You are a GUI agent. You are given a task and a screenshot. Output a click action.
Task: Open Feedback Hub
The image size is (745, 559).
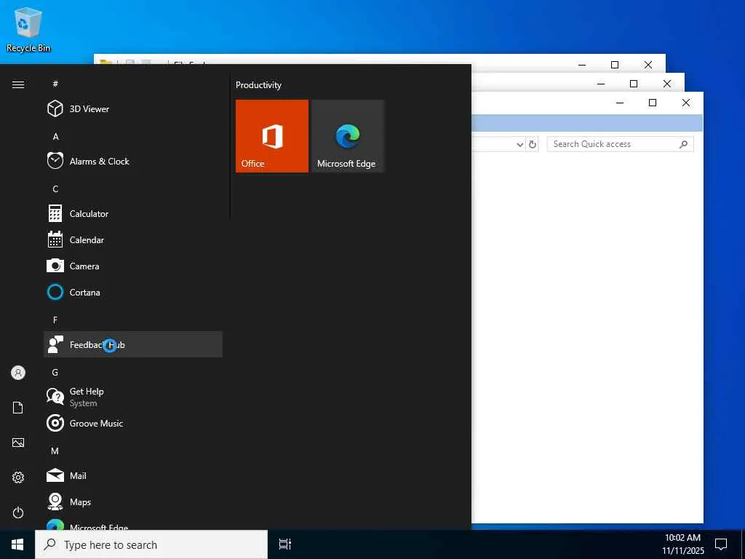point(133,344)
